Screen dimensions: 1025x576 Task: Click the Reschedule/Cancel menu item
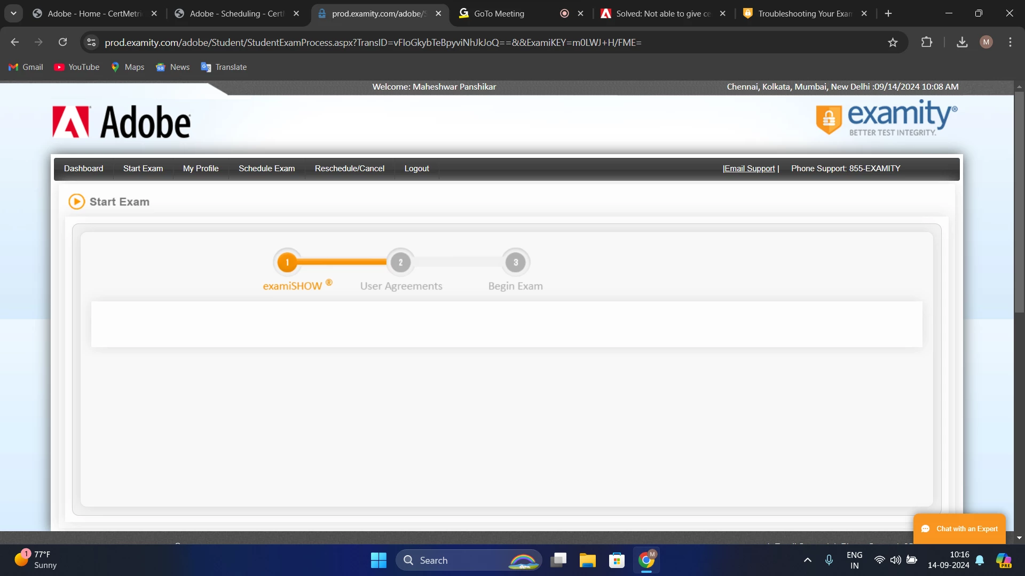349,169
